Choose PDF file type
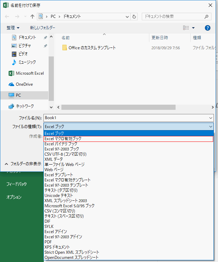Viewport: 218px width, 262px height. click(129, 242)
